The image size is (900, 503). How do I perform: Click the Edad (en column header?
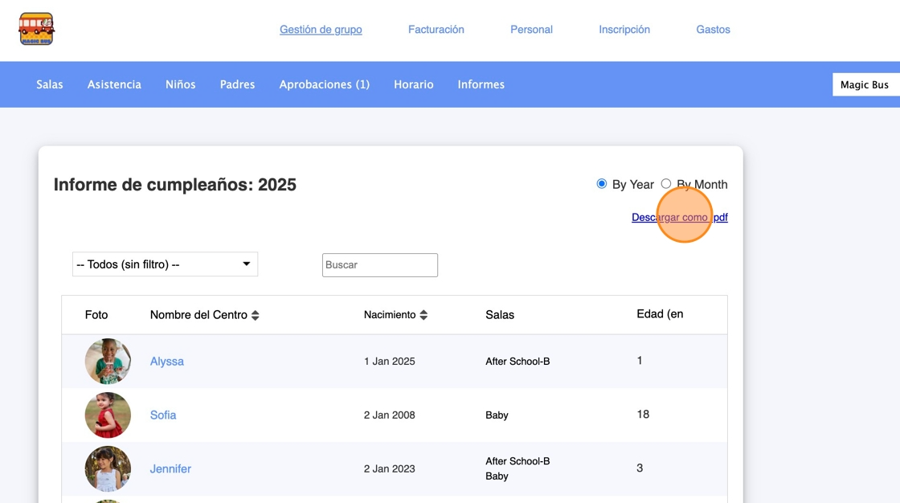(660, 314)
